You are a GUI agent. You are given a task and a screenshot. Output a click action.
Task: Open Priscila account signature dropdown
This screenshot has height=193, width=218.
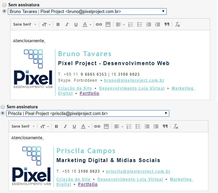(88, 113)
